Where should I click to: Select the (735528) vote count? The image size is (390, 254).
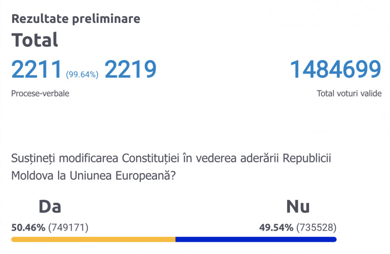316,227
